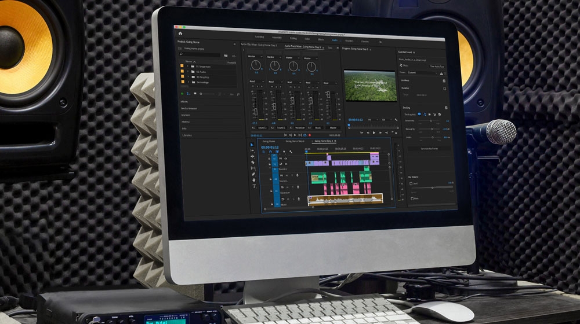Add a marker with timeline marker icon
This screenshot has width=580, height=324.
(x=284, y=152)
